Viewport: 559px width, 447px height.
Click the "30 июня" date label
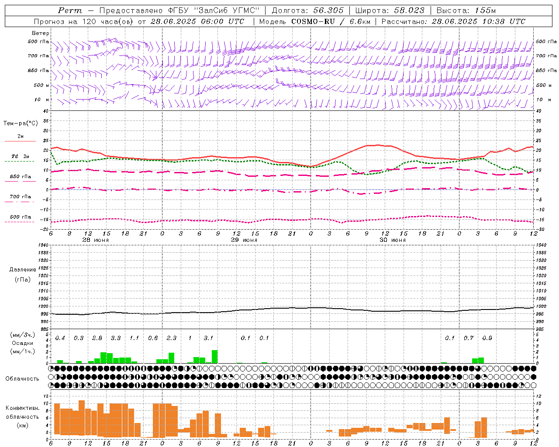392,240
